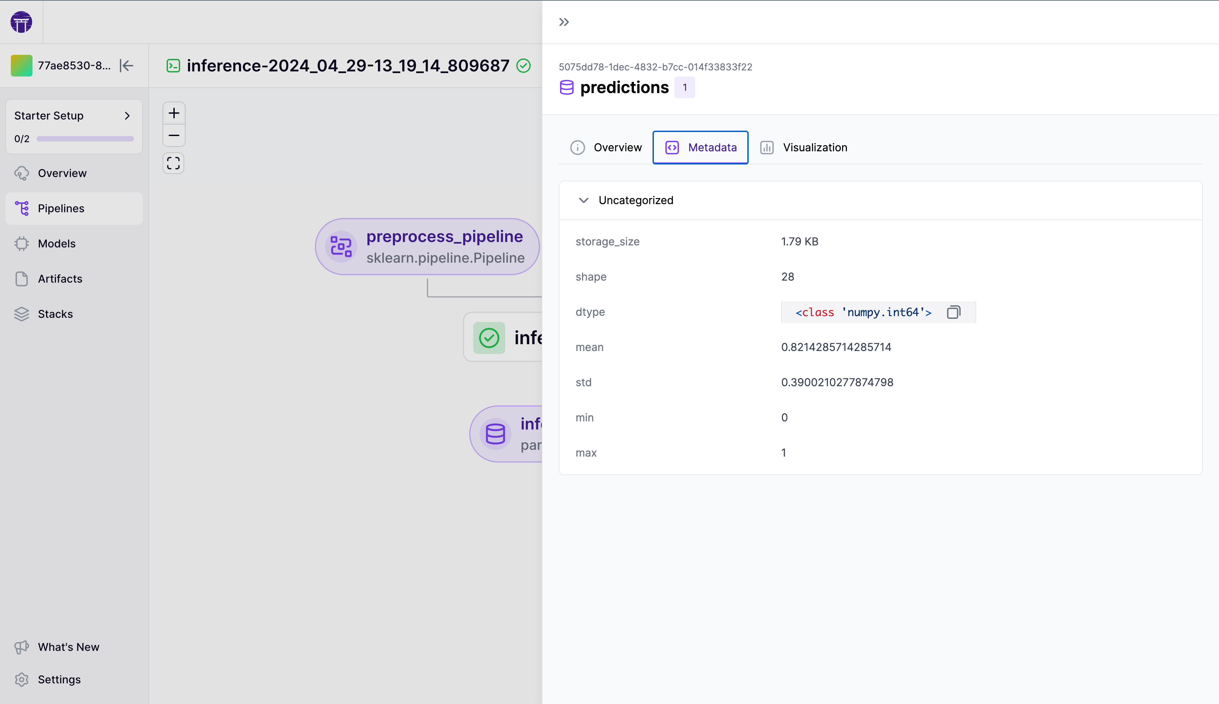This screenshot has height=704, width=1219.
Task: Open Models in the sidebar
Action: click(57, 244)
